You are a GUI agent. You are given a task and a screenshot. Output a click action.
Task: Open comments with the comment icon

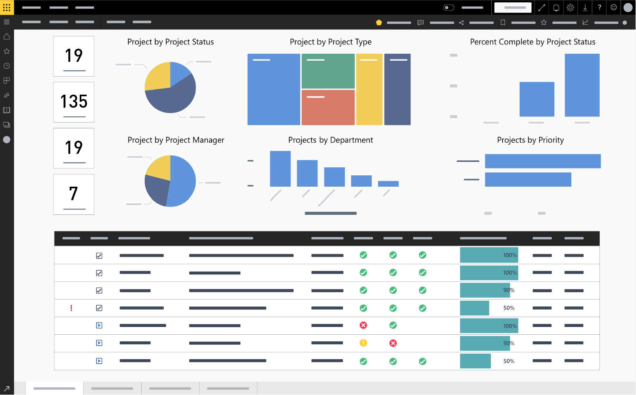coord(421,22)
